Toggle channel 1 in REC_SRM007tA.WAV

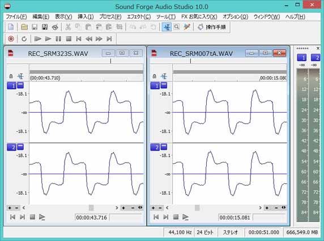[x=155, y=85]
